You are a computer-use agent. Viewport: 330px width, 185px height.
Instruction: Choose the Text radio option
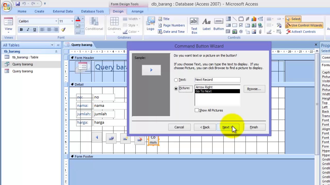tap(176, 80)
